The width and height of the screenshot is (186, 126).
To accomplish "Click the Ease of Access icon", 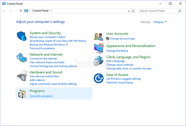I will 99,78.
